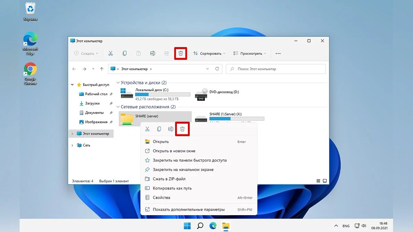Choose Свойства in the context menu
The width and height of the screenshot is (413, 232).
click(161, 198)
